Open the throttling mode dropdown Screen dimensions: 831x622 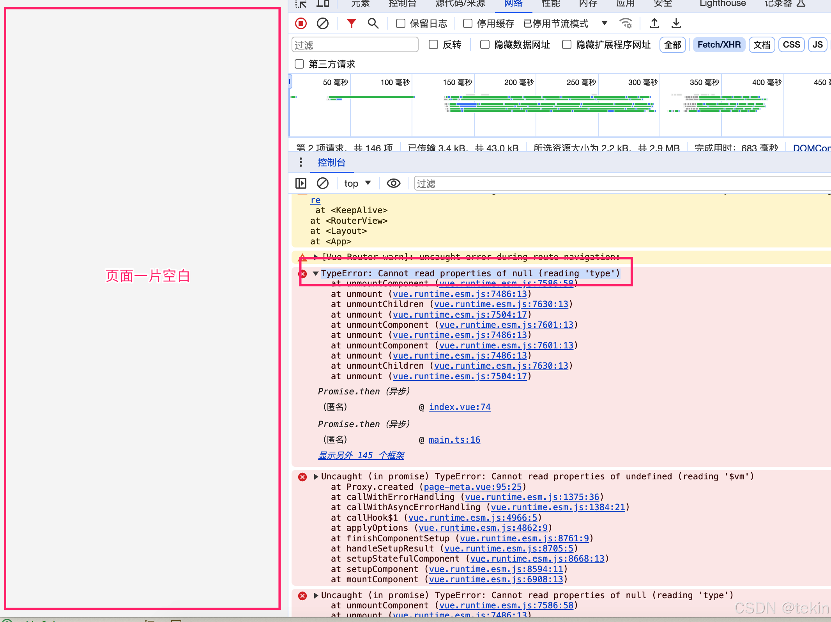tap(604, 23)
